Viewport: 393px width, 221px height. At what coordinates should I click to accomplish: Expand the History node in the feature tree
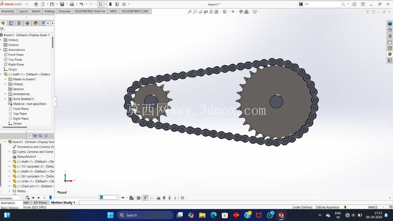point(1,40)
